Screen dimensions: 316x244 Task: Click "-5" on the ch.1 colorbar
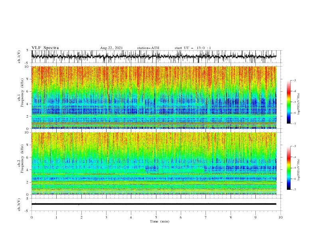coord(294,102)
